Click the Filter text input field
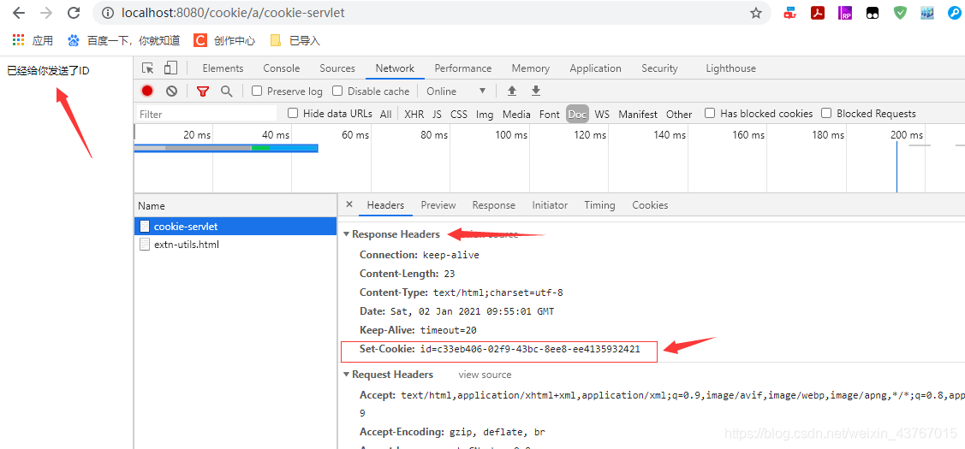This screenshot has width=965, height=449. 206,114
